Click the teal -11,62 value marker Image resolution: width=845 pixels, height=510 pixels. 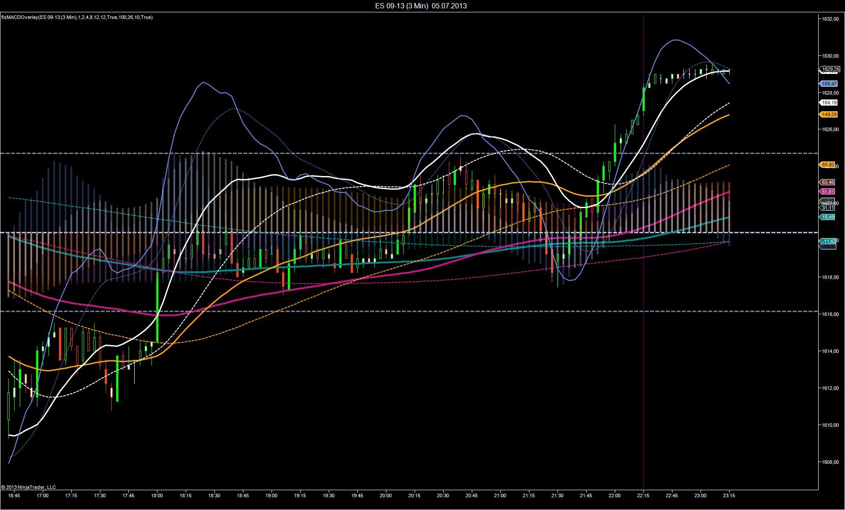click(828, 241)
